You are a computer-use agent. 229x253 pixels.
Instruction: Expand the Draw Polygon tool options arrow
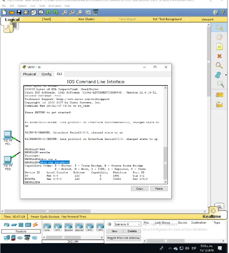click(226, 75)
